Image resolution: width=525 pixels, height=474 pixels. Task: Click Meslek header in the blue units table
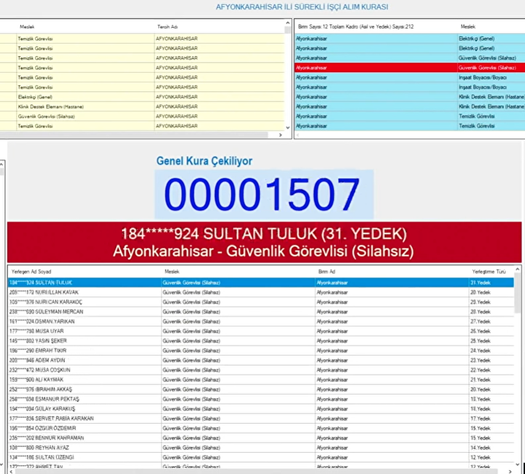click(x=467, y=26)
